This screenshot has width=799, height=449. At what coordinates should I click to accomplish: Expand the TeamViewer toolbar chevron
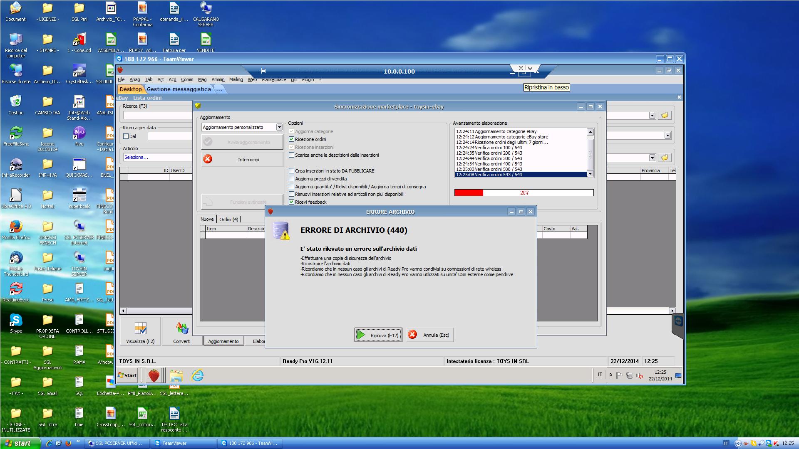[x=530, y=68]
